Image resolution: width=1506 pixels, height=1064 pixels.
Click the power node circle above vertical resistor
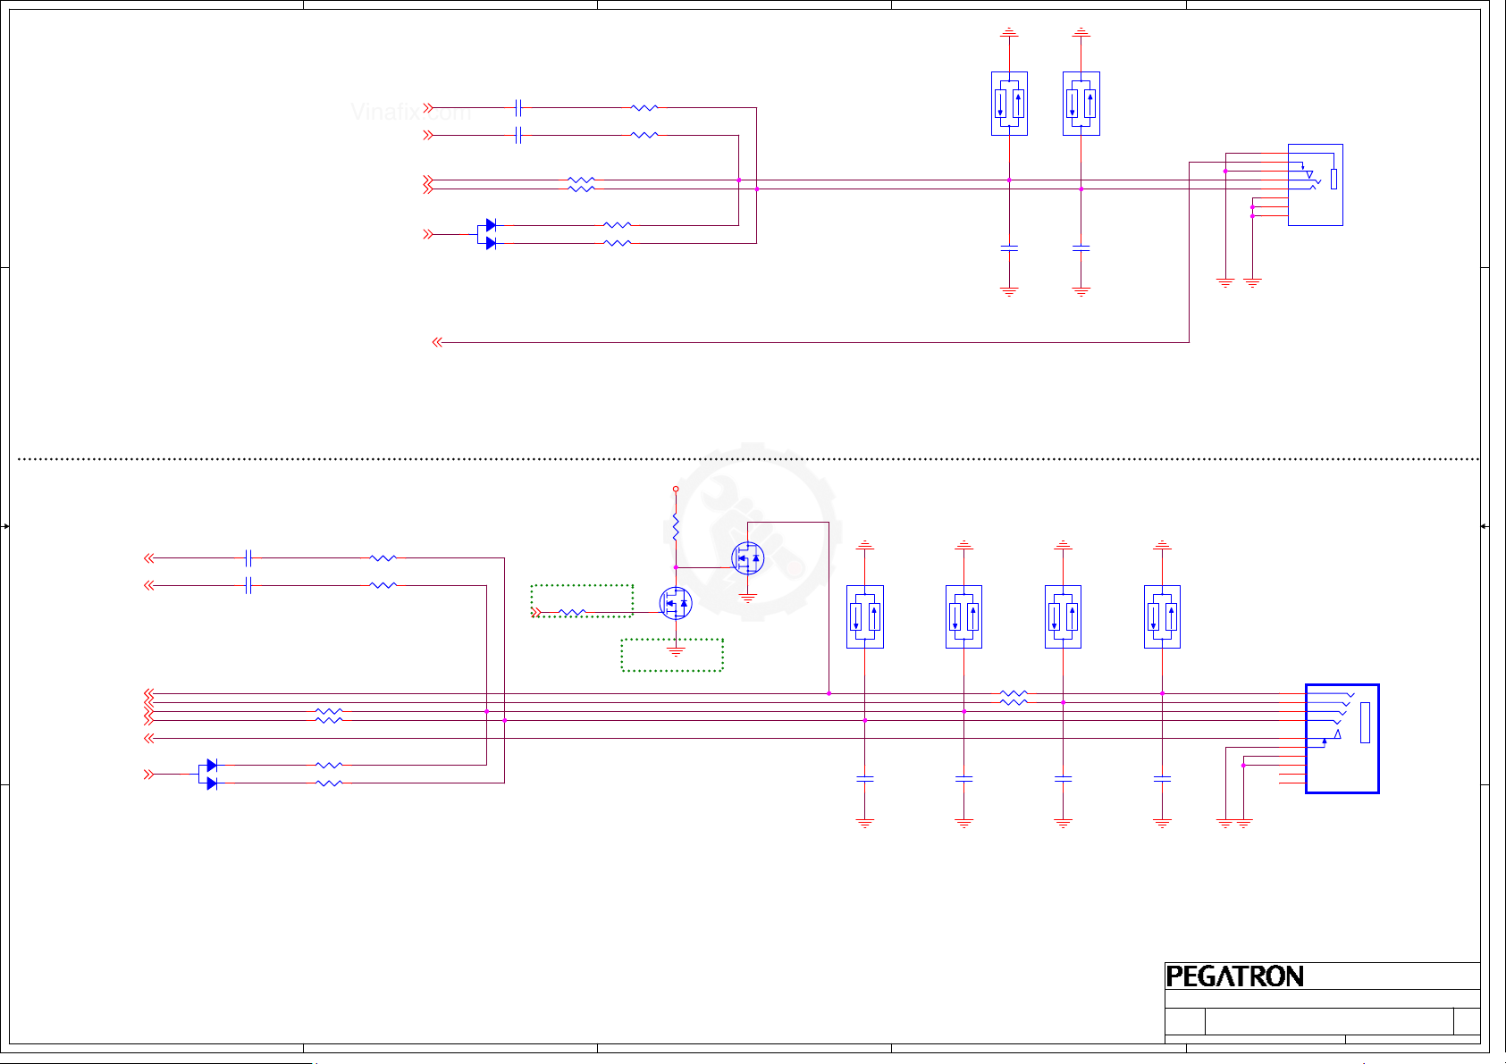[676, 489]
